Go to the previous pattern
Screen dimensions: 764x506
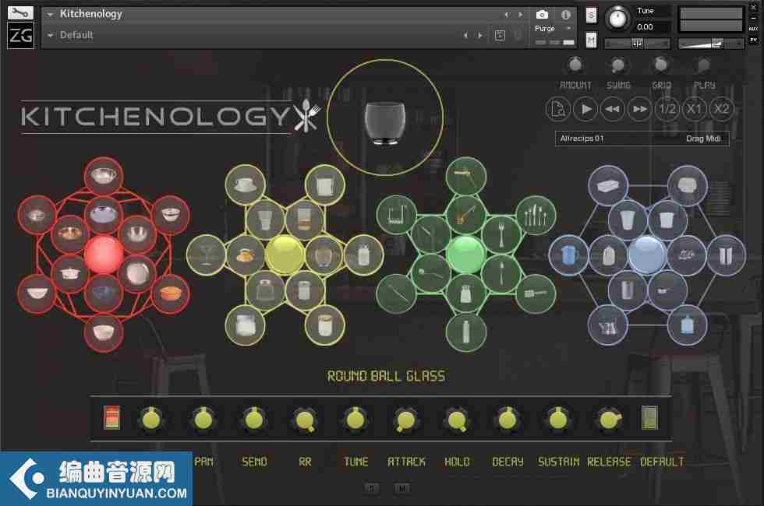[x=613, y=109]
